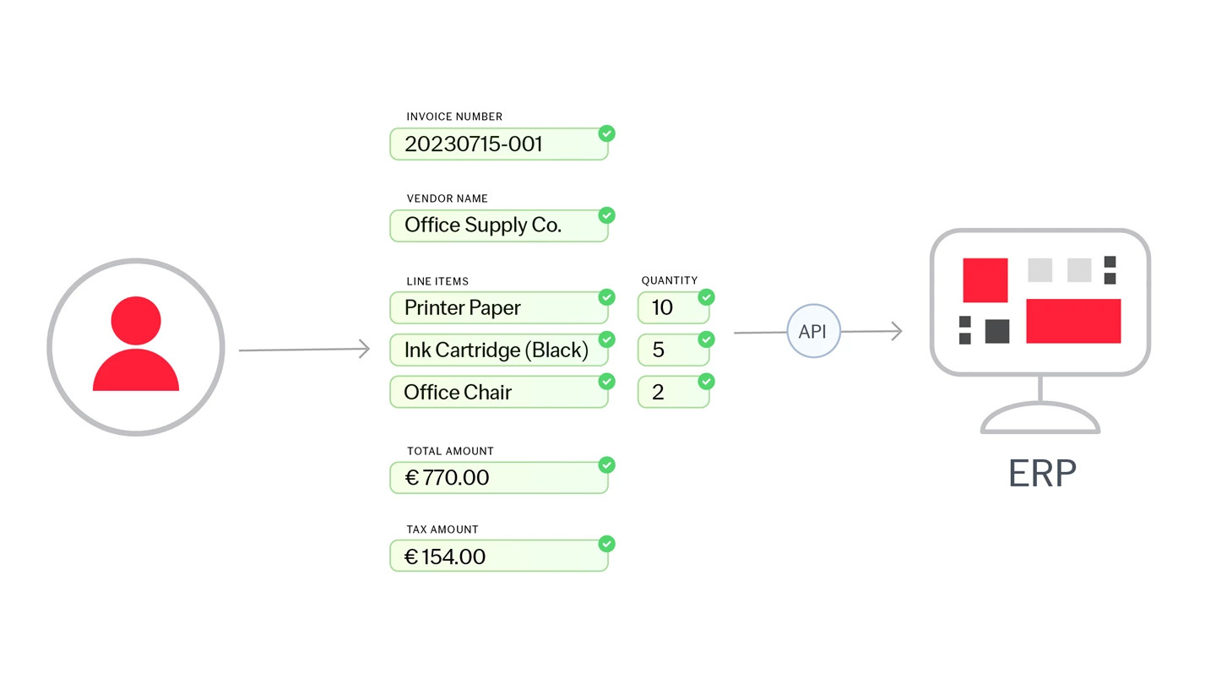Click the checkmark on Invoice Number field
1216x684 pixels.
(x=606, y=133)
